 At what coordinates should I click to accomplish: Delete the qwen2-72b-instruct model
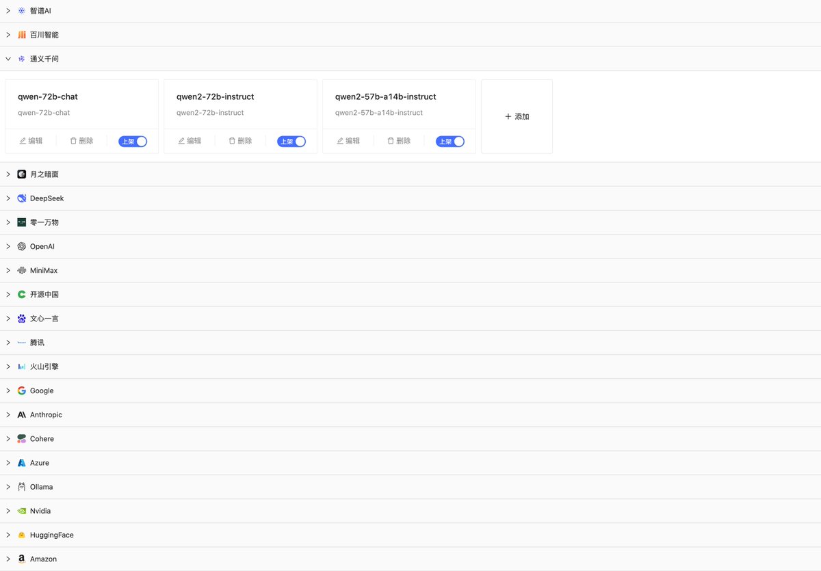pyautogui.click(x=240, y=141)
